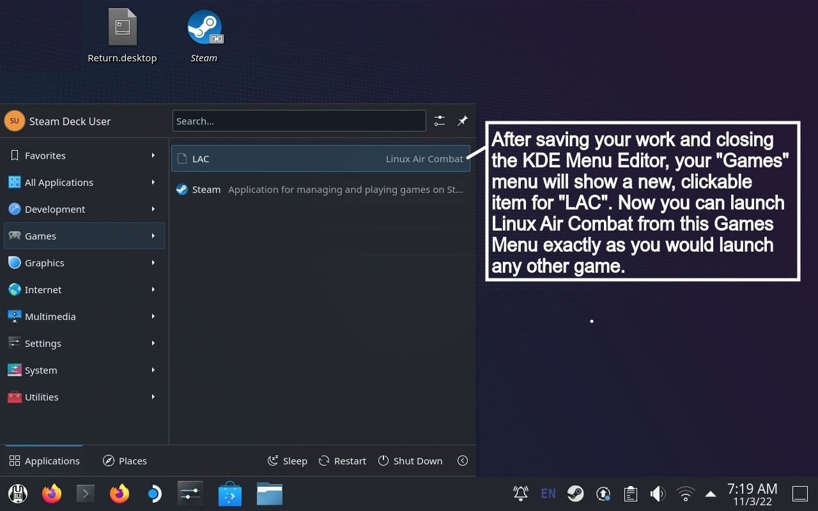Open the Graphics category

pyautogui.click(x=84, y=263)
